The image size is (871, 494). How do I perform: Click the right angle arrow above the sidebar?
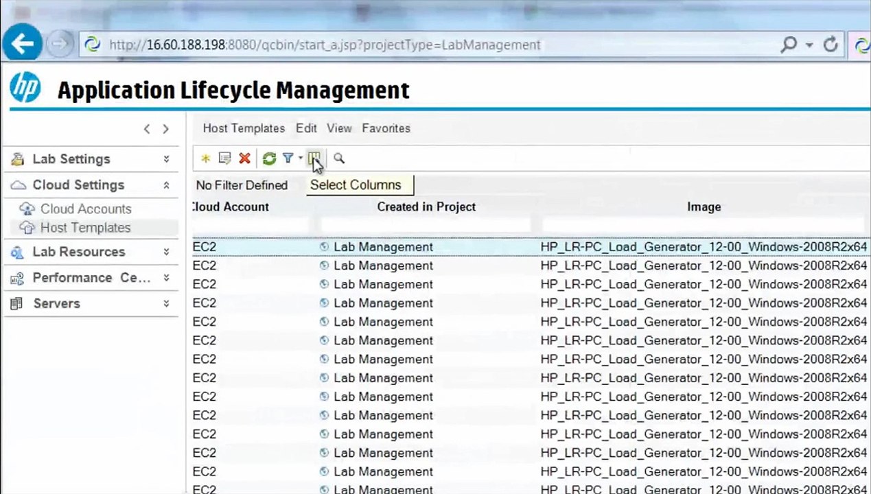[165, 128]
